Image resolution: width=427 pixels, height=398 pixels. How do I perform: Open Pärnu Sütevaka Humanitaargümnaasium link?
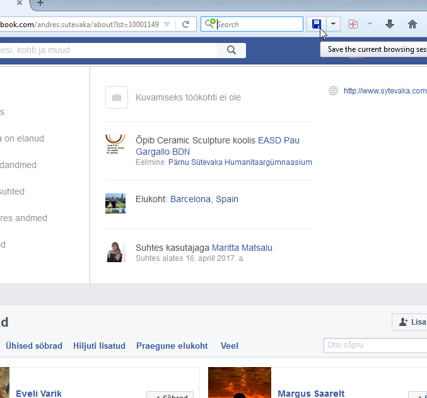pos(240,162)
